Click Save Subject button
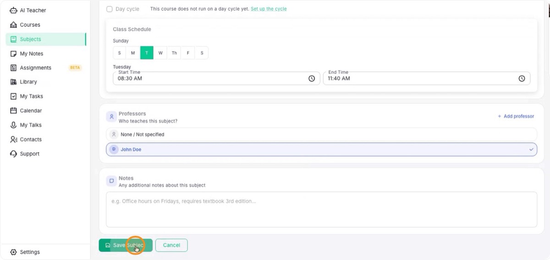The width and height of the screenshot is (550, 260). click(x=126, y=245)
